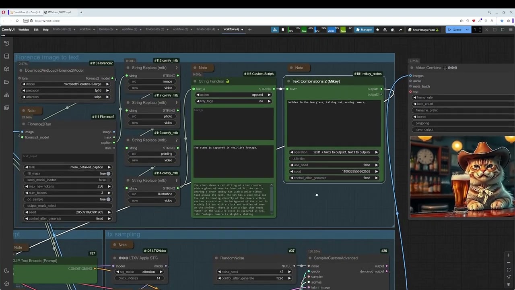Click the delimiter field in Text Combinations
This screenshot has height=290, width=515.
[x=334, y=159]
